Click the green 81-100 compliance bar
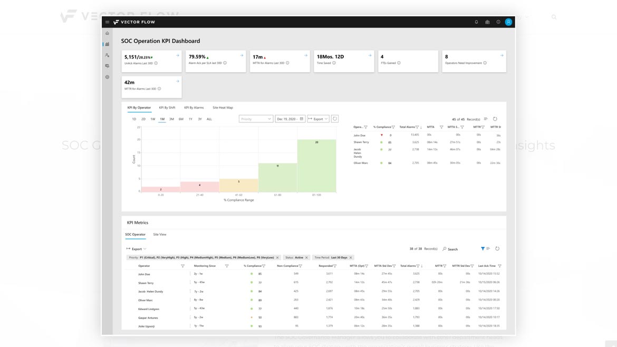The image size is (617, 347). click(316, 166)
